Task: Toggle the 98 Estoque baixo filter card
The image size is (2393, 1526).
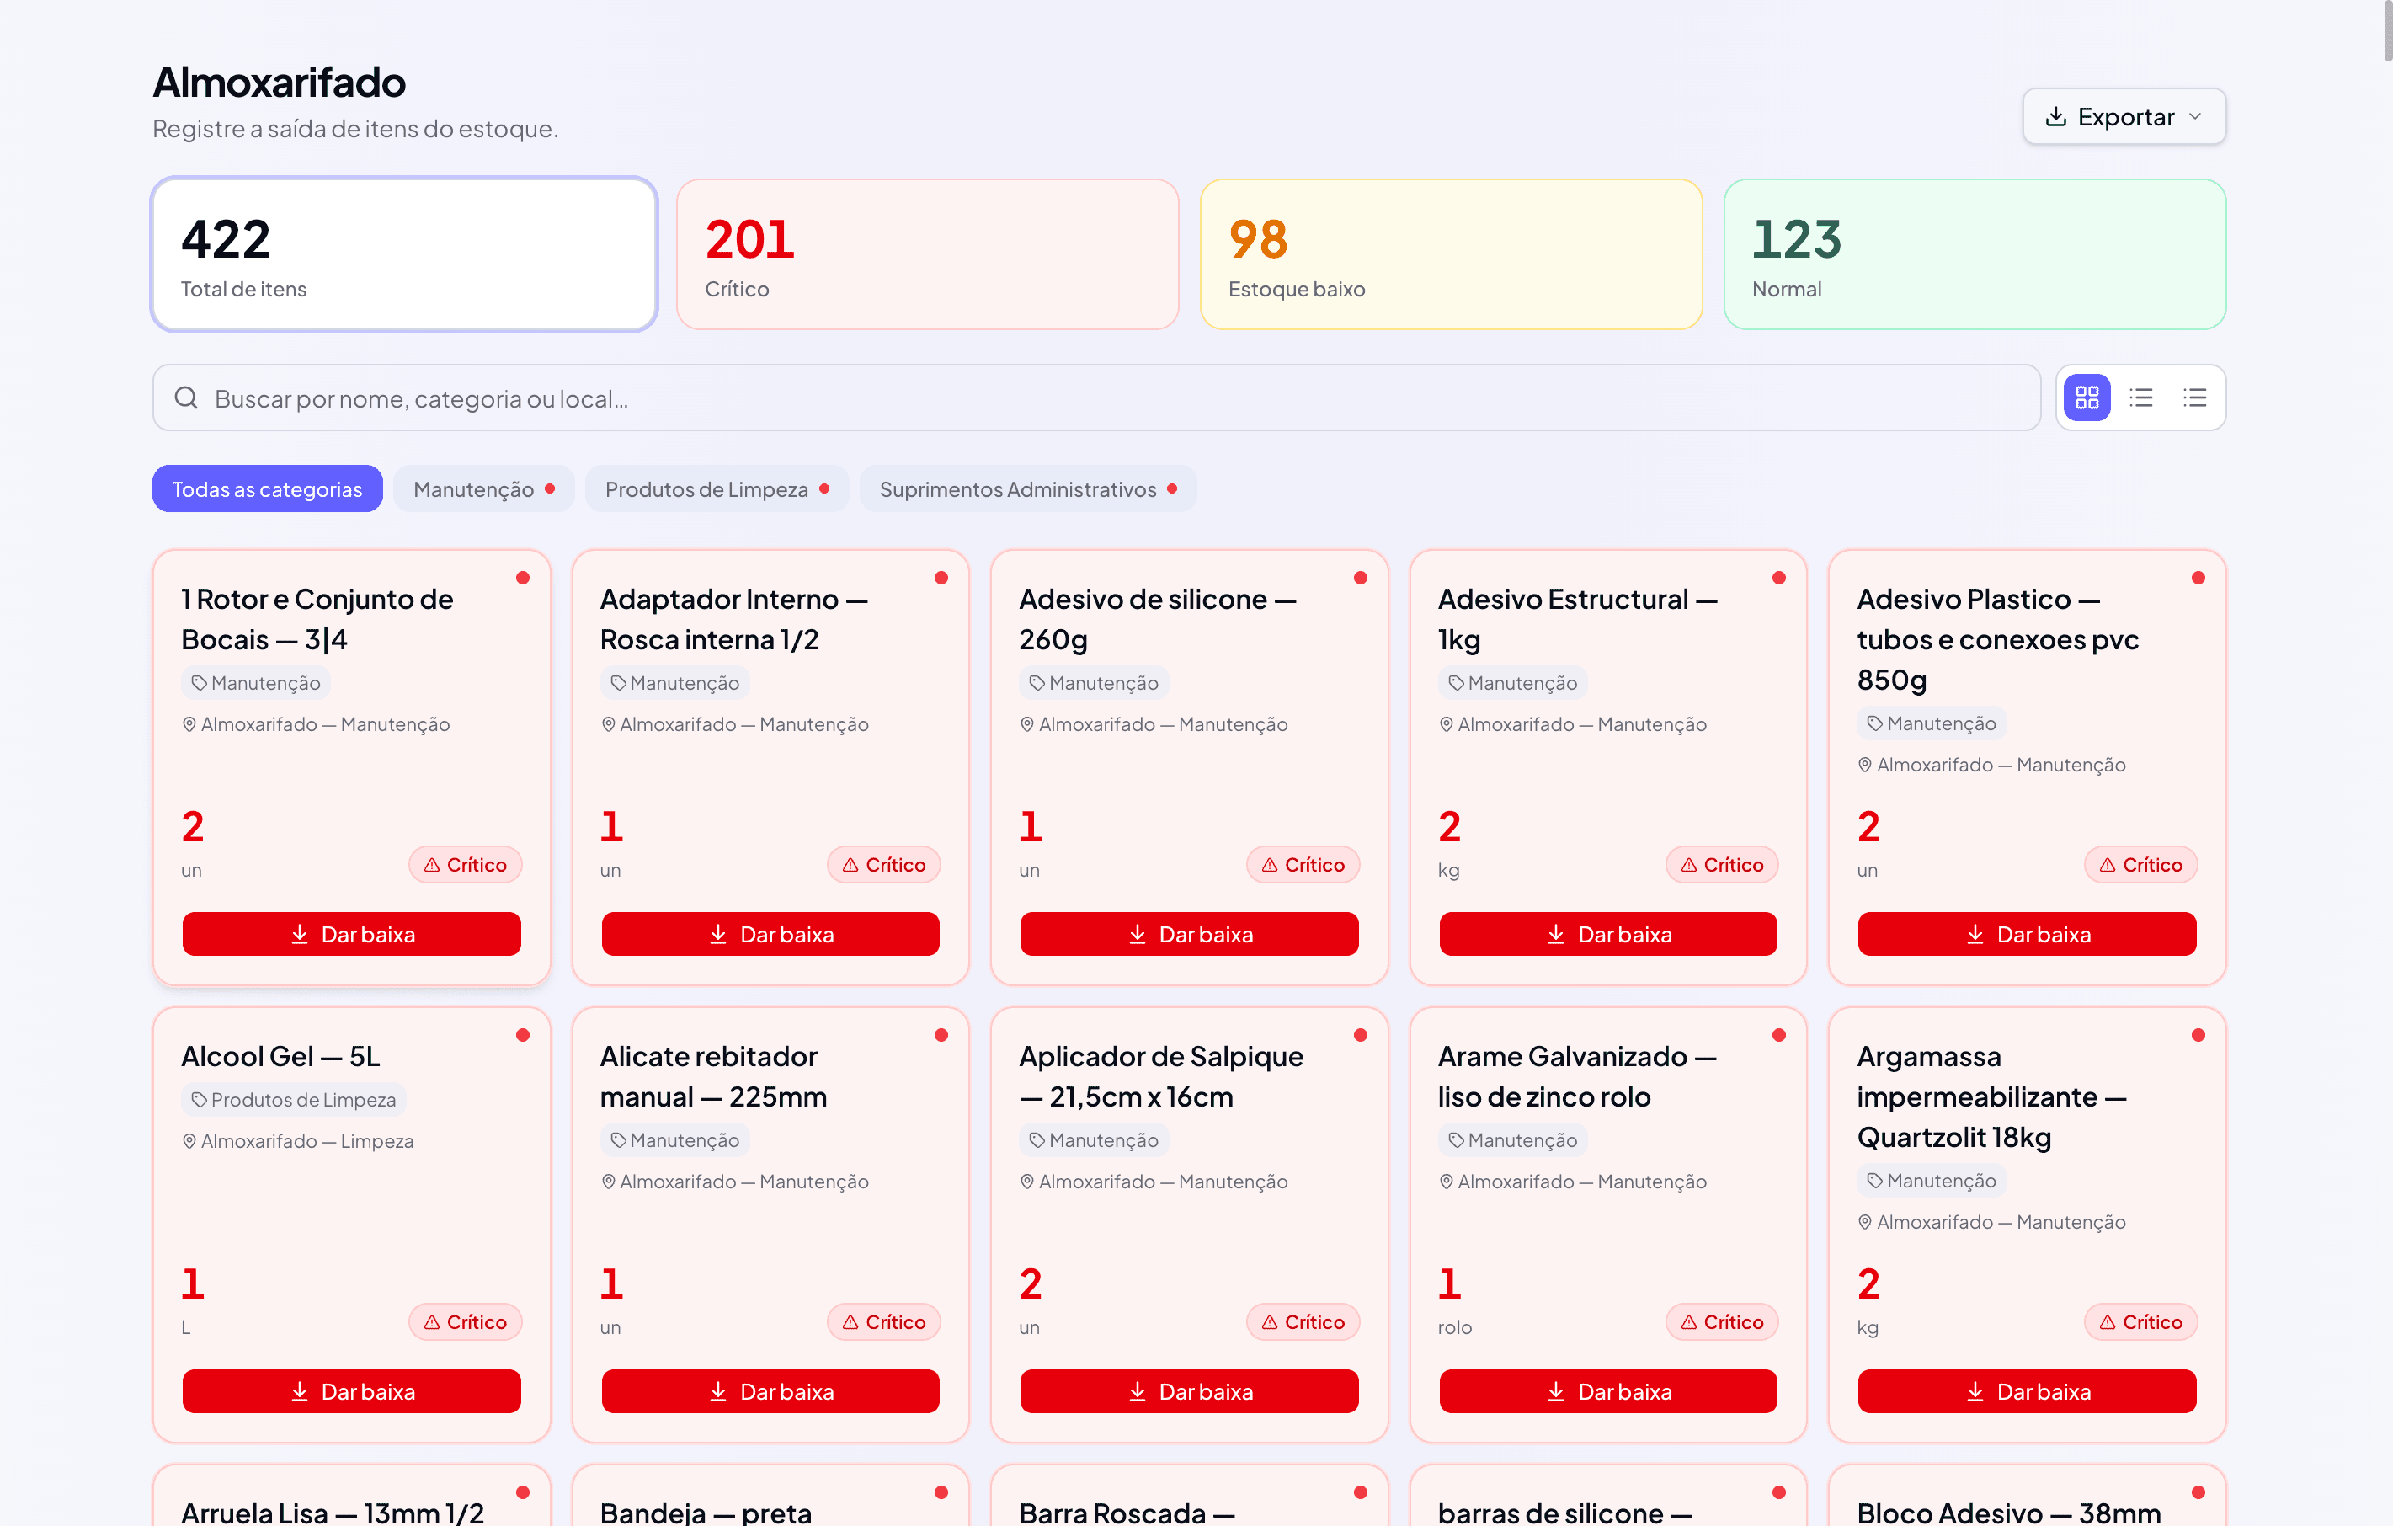Action: (1451, 254)
